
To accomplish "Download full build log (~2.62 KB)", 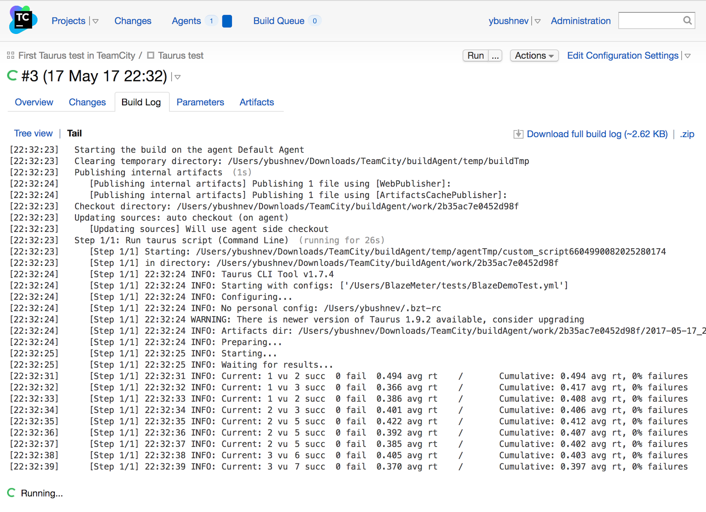I will [x=597, y=134].
